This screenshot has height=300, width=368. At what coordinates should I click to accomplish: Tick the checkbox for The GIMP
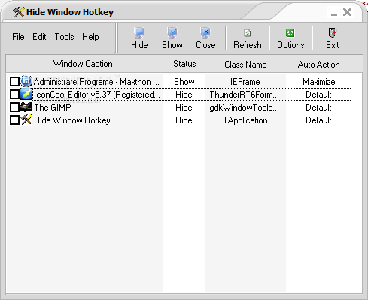[x=14, y=107]
